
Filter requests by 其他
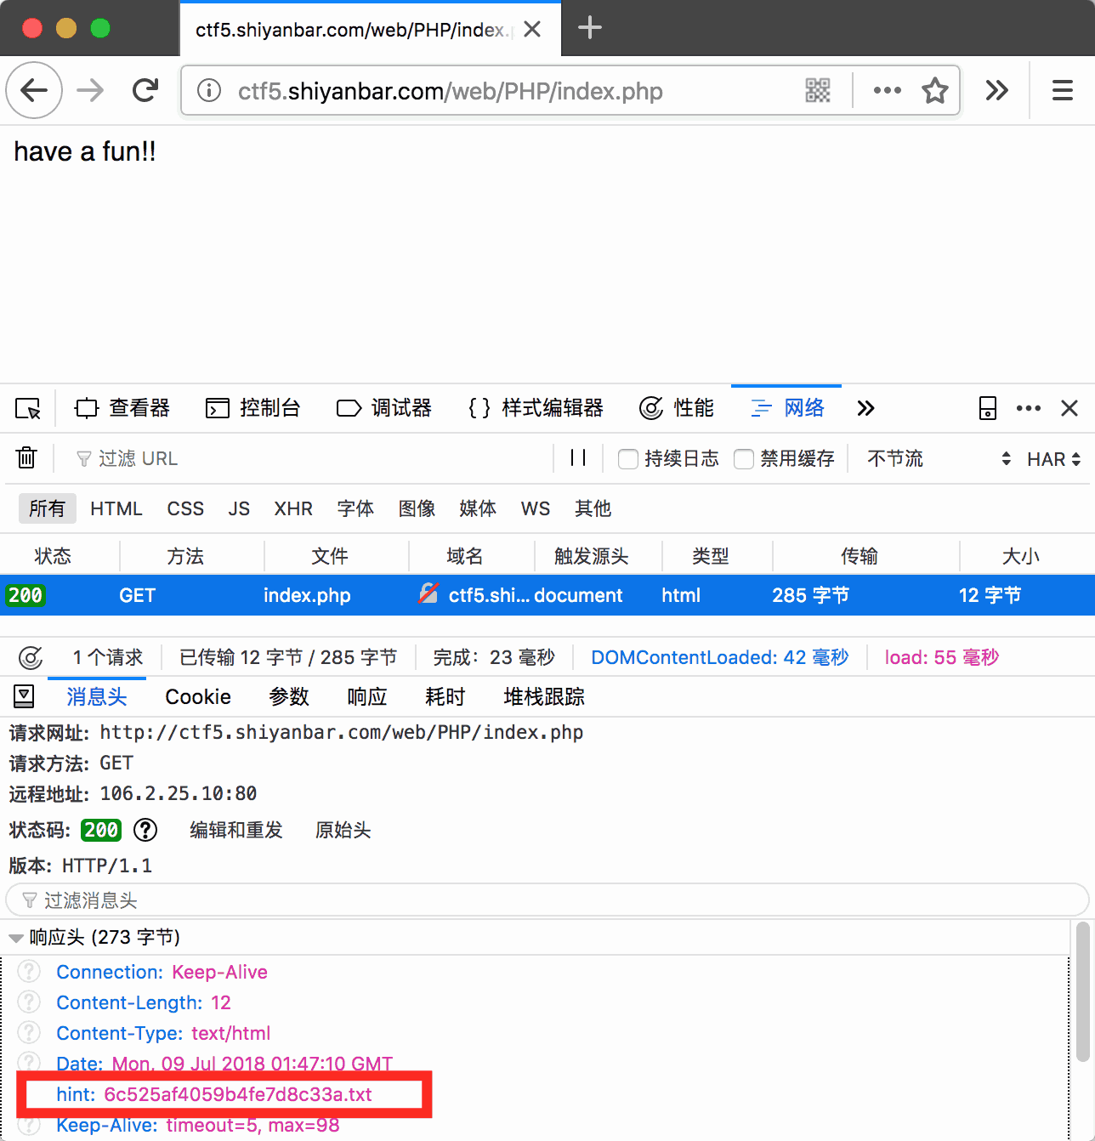593,508
